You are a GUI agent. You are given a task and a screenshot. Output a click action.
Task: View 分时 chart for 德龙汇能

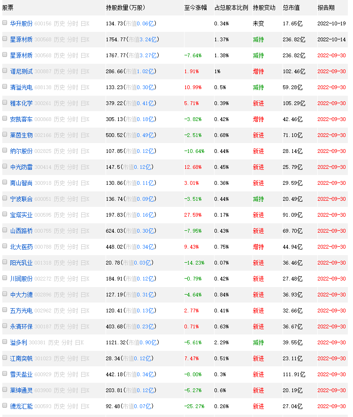[73, 407]
